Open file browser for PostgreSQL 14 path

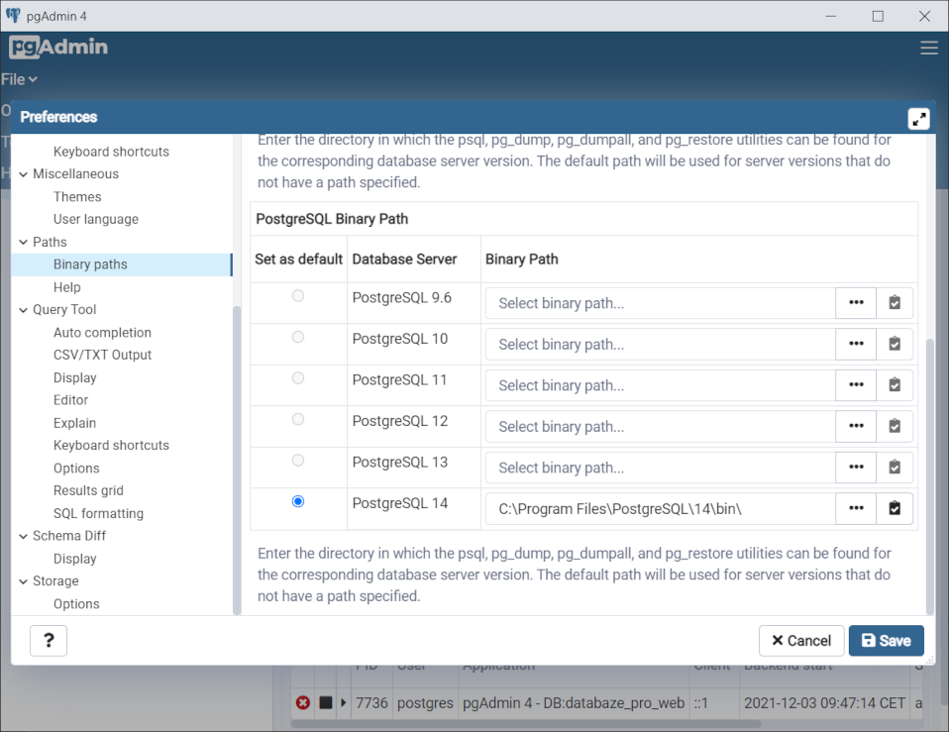coord(856,509)
